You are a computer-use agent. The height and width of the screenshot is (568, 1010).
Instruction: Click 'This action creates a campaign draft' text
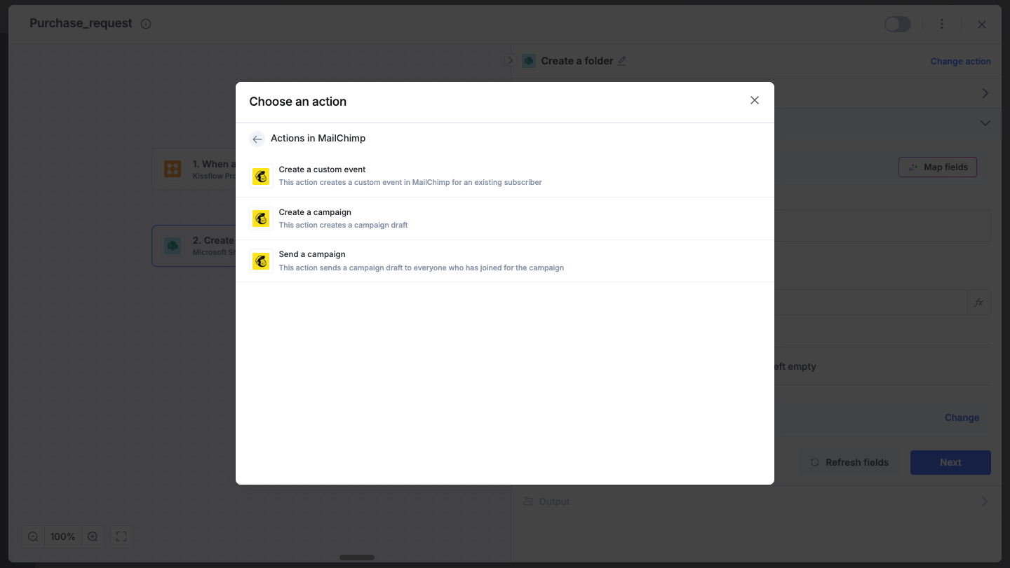point(343,226)
